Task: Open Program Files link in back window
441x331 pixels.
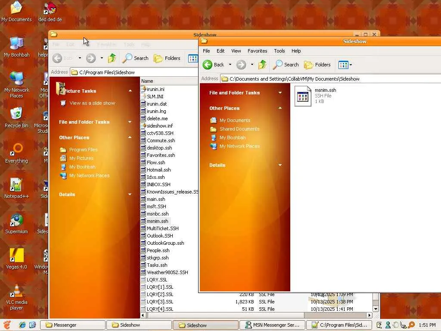Action: (83, 150)
